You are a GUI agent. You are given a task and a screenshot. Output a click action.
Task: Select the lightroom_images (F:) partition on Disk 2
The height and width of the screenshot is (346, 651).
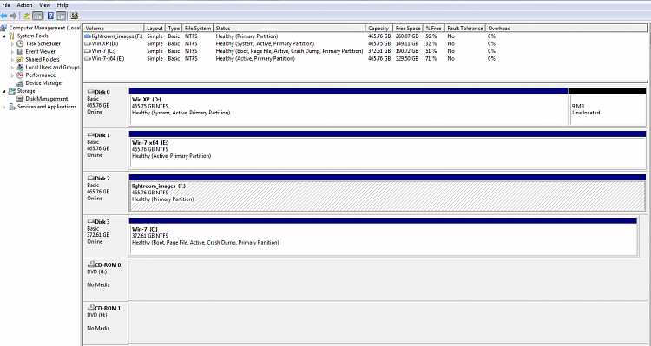pyautogui.click(x=388, y=193)
